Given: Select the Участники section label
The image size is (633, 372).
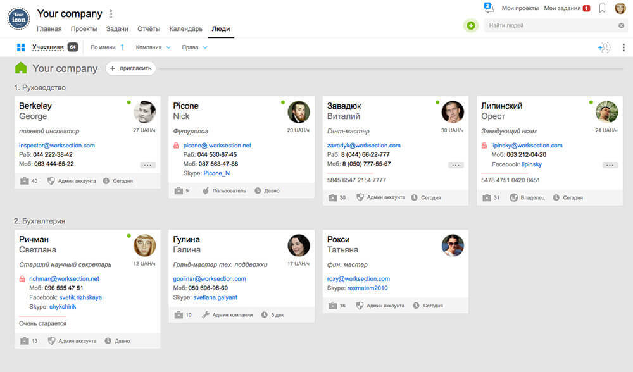Looking at the screenshot, I should click(x=48, y=47).
